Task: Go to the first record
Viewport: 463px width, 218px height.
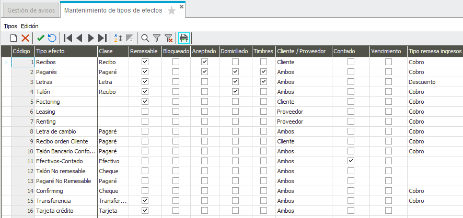Action: point(68,38)
